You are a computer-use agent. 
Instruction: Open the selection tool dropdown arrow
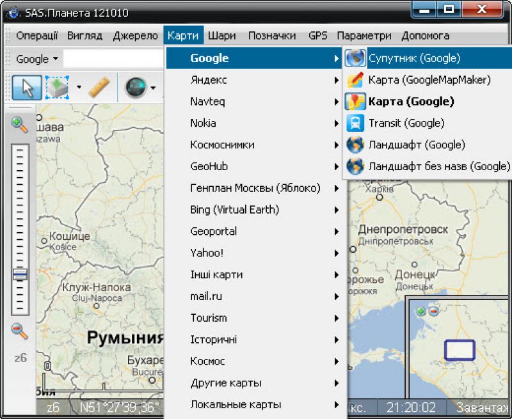(x=79, y=87)
